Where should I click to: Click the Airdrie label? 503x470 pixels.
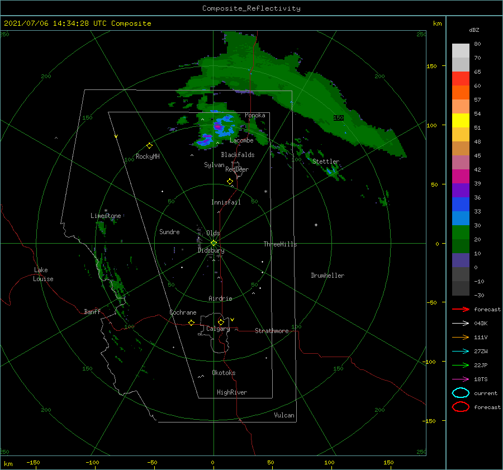pos(220,298)
